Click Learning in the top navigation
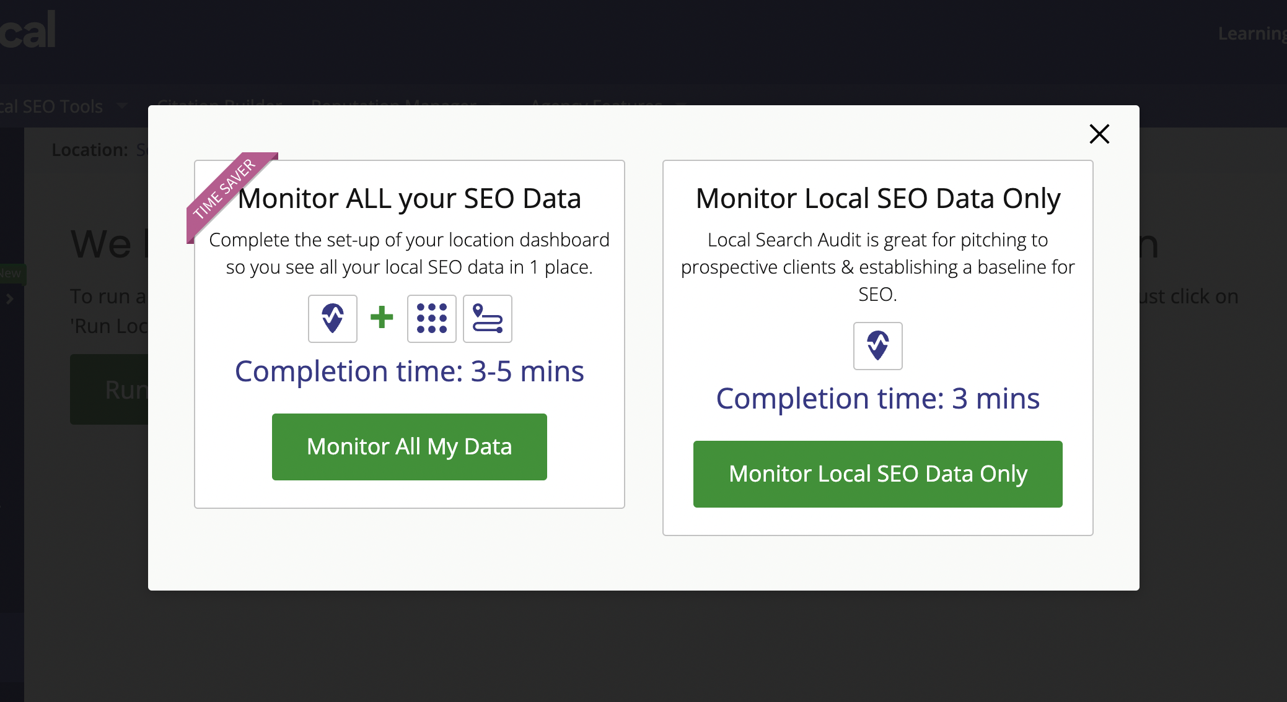The height and width of the screenshot is (702, 1287). click(1252, 33)
